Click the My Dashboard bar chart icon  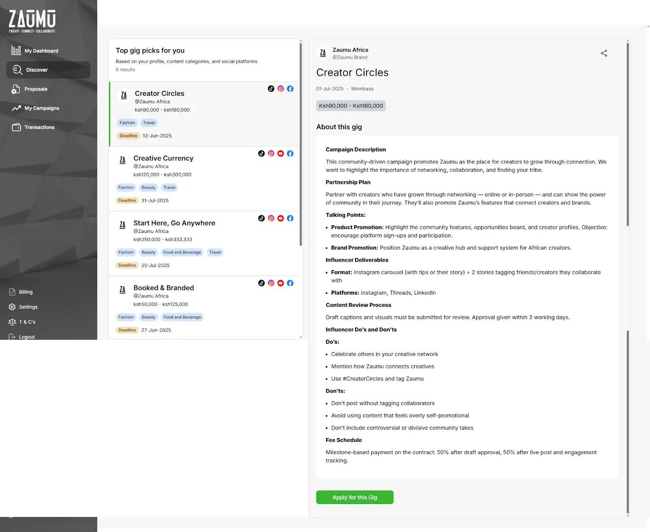16,50
